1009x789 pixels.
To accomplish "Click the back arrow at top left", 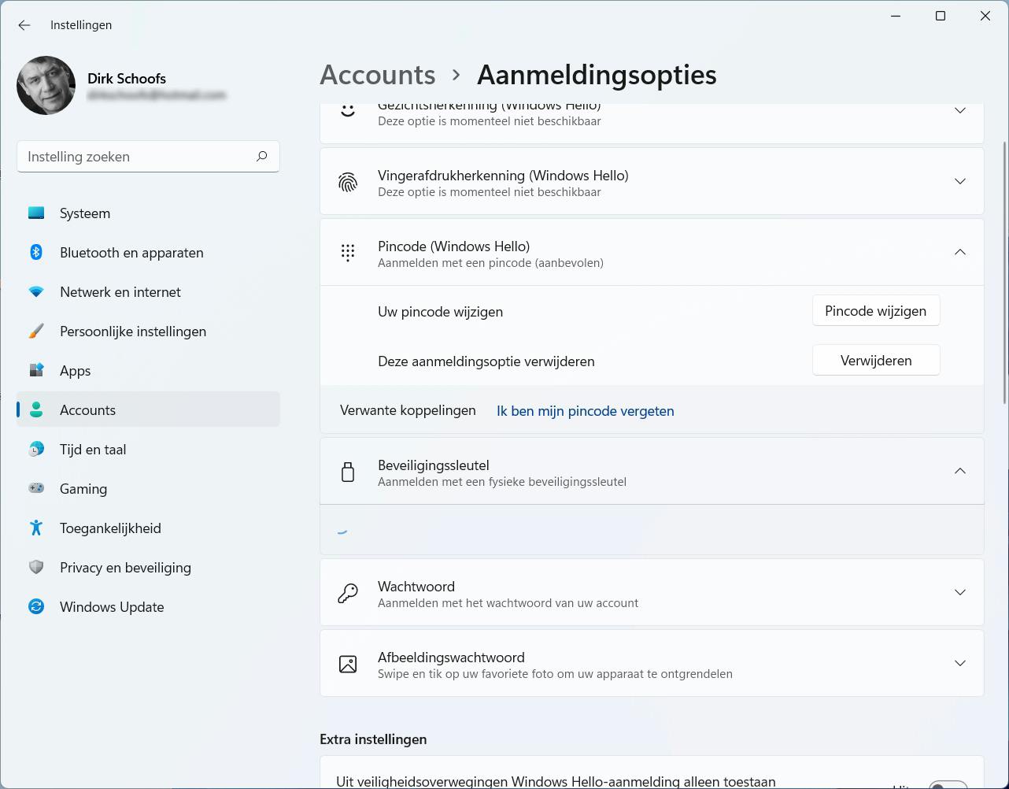I will [x=24, y=25].
